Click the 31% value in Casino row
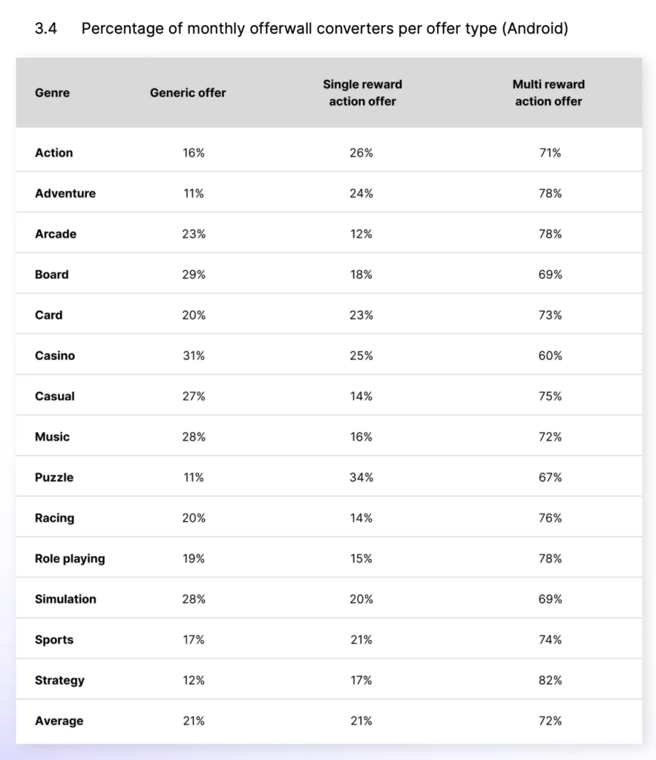Viewport: 656px width, 760px height. coord(194,356)
